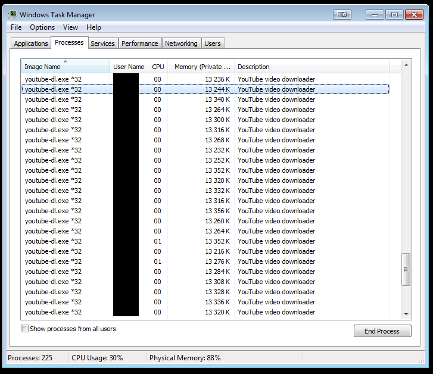Select the process using 13 332 K
This screenshot has width=433, height=374.
(x=205, y=191)
